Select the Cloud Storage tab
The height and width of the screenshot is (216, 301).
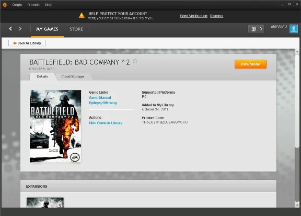[x=73, y=76]
